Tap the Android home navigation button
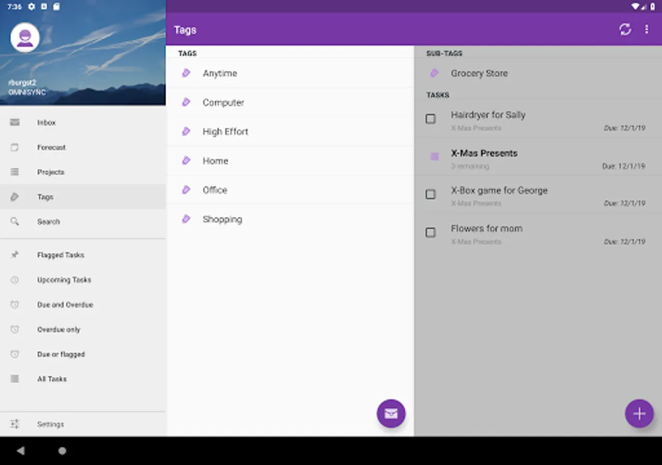This screenshot has width=662, height=465. [x=62, y=451]
